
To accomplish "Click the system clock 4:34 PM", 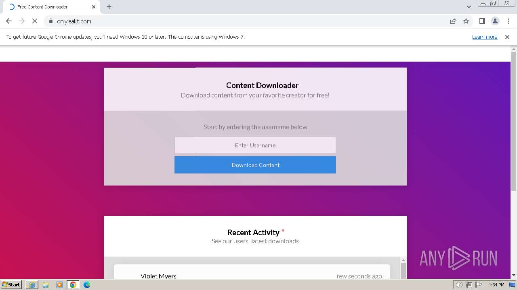I will click(x=496, y=285).
